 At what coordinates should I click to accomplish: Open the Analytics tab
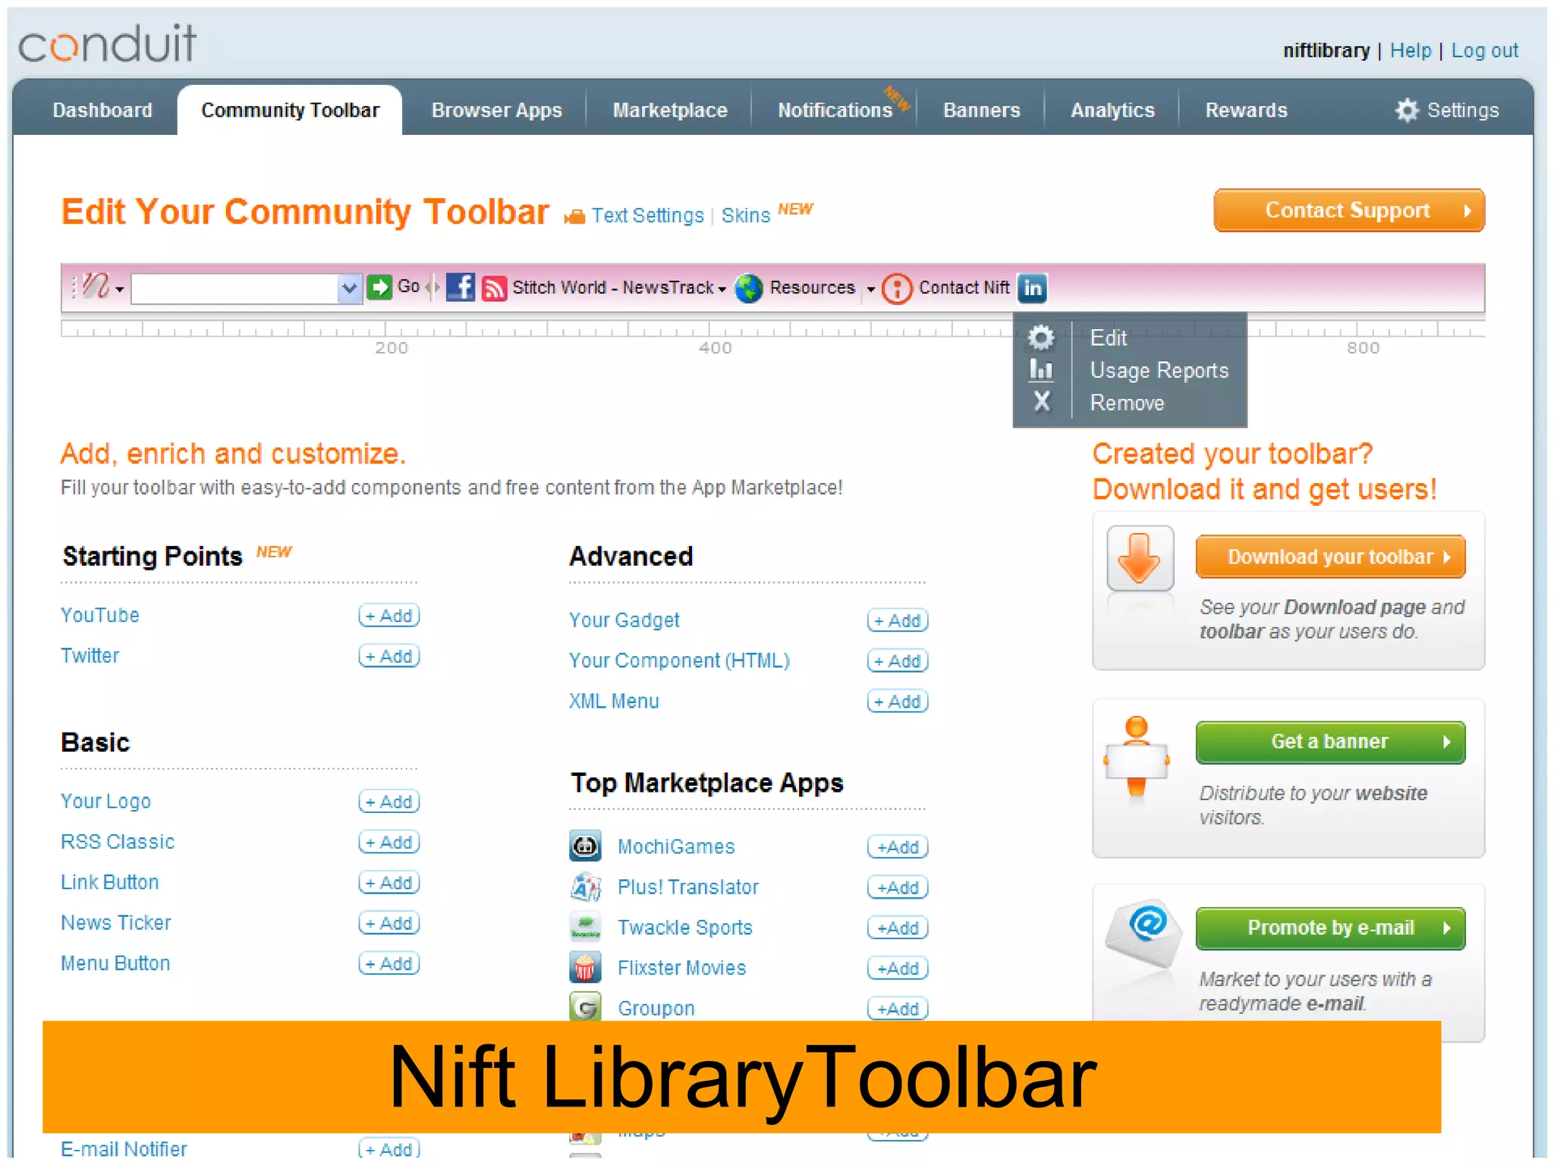tap(1112, 110)
